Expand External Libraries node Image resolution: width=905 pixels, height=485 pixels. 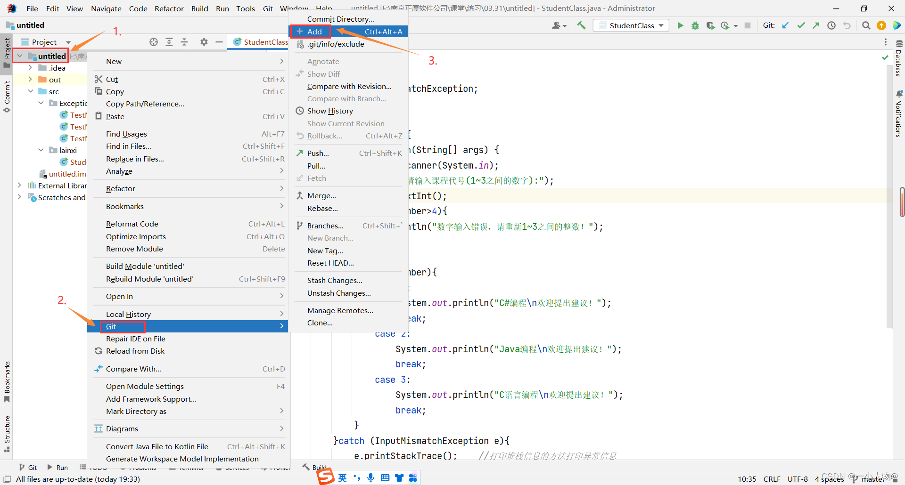[x=19, y=186]
